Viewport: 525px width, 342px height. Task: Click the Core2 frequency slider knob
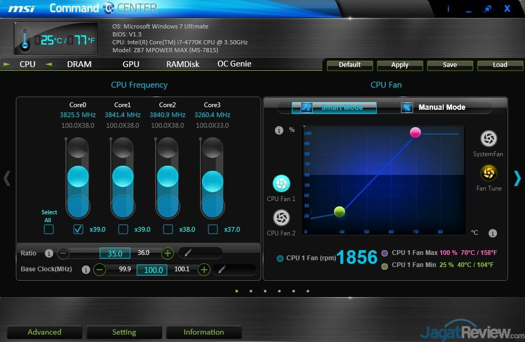click(168, 176)
